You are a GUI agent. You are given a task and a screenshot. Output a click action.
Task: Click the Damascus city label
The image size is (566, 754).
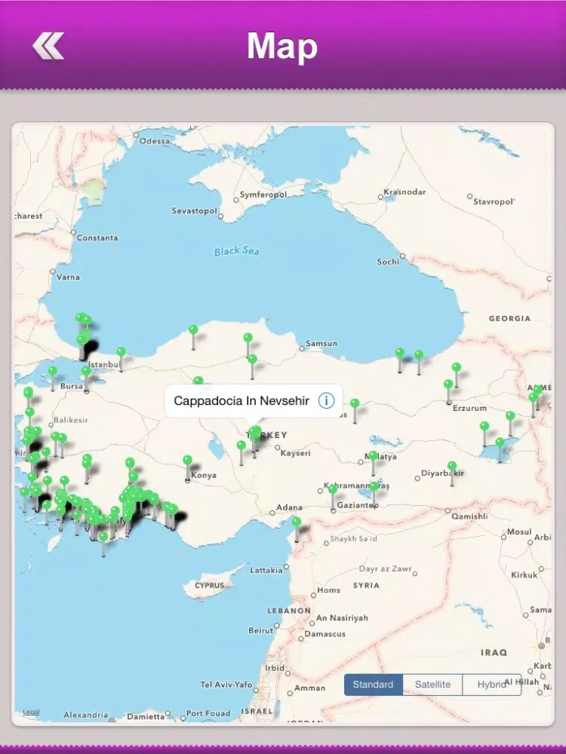point(325,634)
